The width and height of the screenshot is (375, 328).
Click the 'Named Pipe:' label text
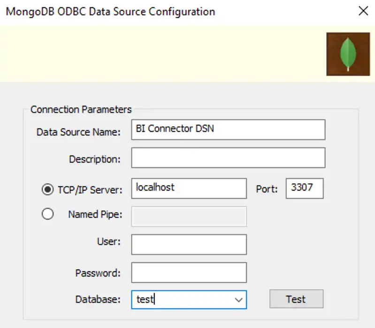pyautogui.click(x=95, y=215)
